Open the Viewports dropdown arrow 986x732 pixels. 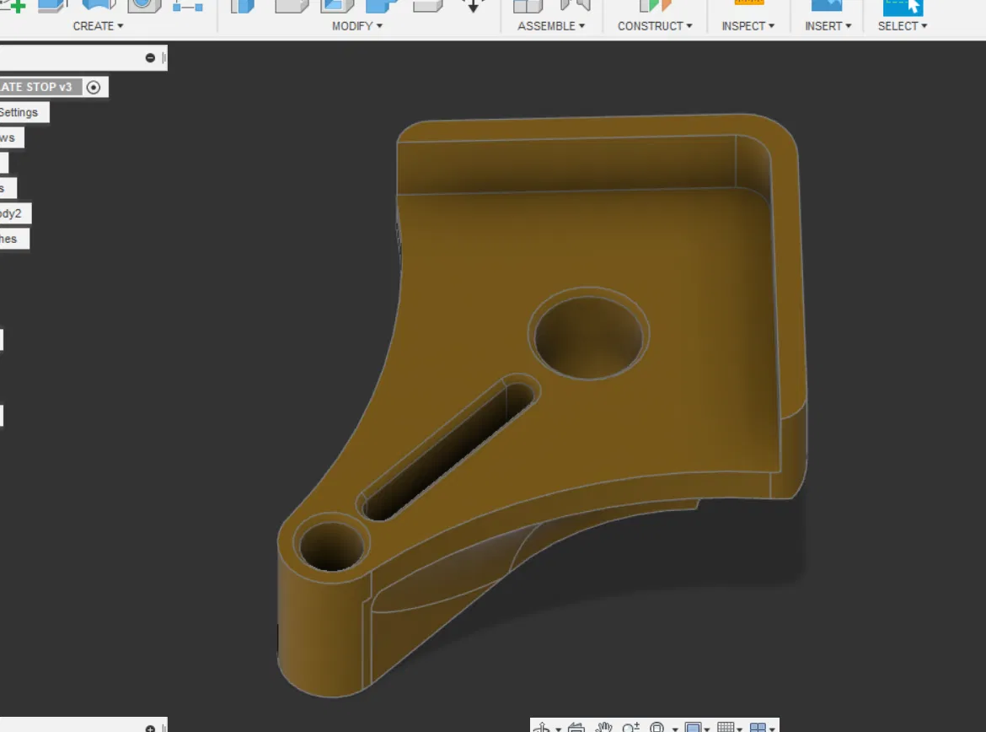[772, 729]
